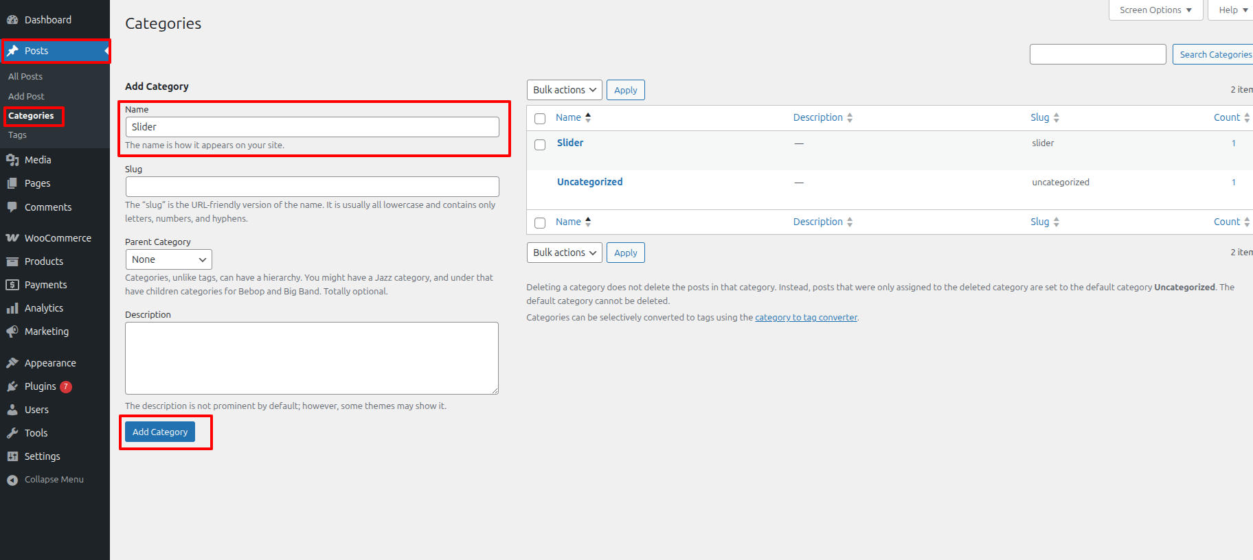Open Tags submenu item under Posts
Viewport: 1253px width, 560px height.
[18, 135]
